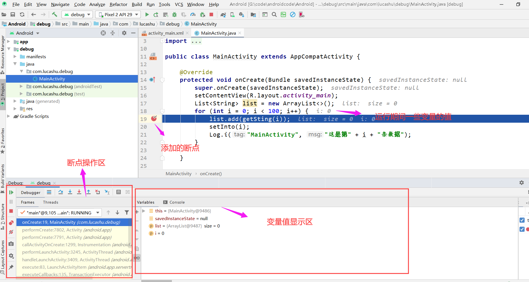The height and width of the screenshot is (282, 529).
Task: Close MainActivity.java editor tab
Action: 240,33
